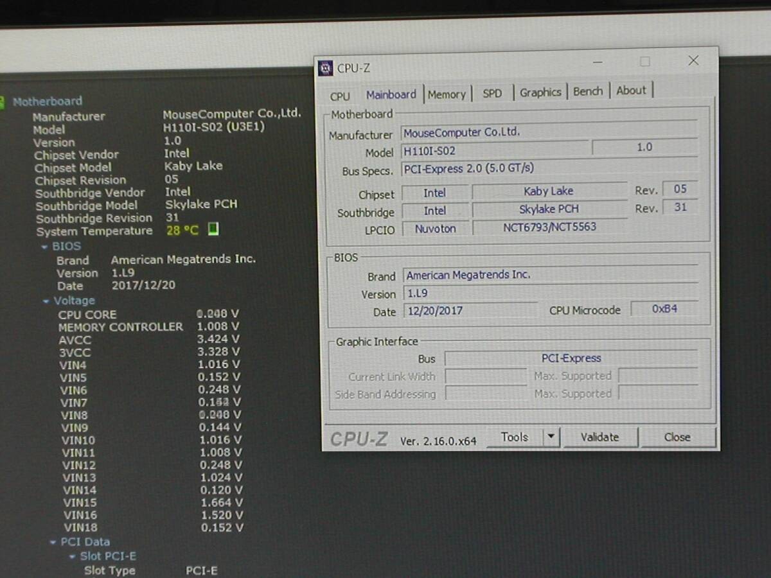Click the CPU CORE voltage row
The height and width of the screenshot is (578, 771).
click(148, 314)
